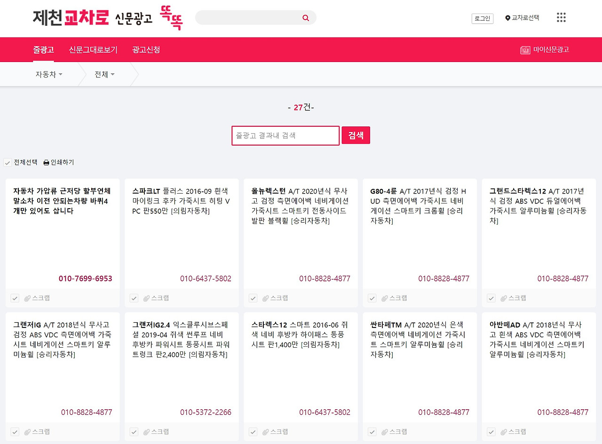
Task: Click scrap paperclip on 스파크LT card
Action: (x=146, y=298)
